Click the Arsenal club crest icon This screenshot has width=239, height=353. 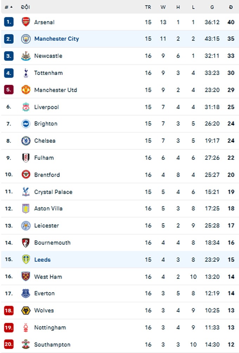[x=26, y=22]
